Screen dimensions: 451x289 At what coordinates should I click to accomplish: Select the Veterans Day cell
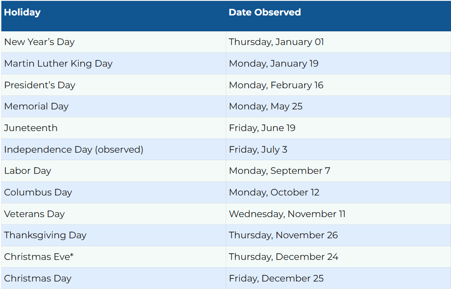[34, 214]
